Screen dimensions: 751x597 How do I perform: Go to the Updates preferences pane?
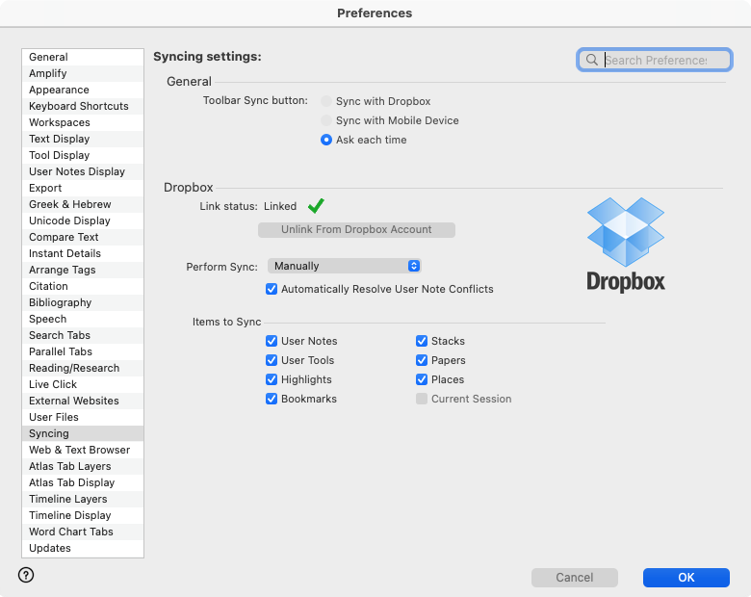(x=50, y=548)
